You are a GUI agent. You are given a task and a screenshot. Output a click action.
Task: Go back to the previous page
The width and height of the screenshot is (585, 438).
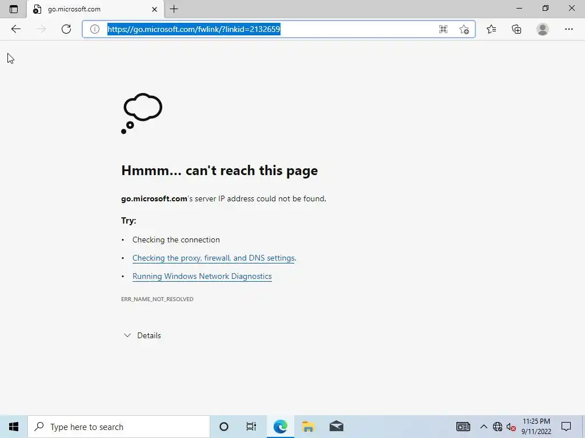pos(15,29)
